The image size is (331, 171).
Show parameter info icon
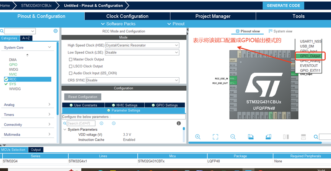(x=179, y=123)
